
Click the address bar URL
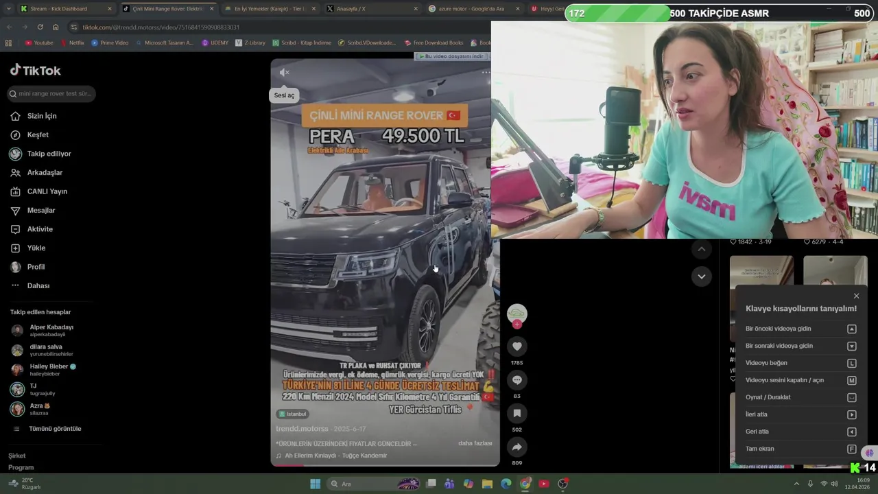(x=161, y=27)
